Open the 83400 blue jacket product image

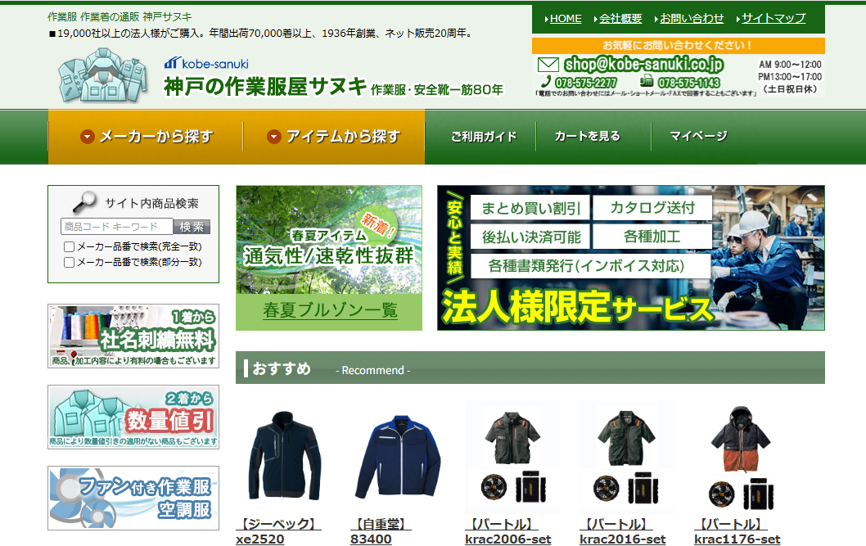pyautogui.click(x=398, y=456)
